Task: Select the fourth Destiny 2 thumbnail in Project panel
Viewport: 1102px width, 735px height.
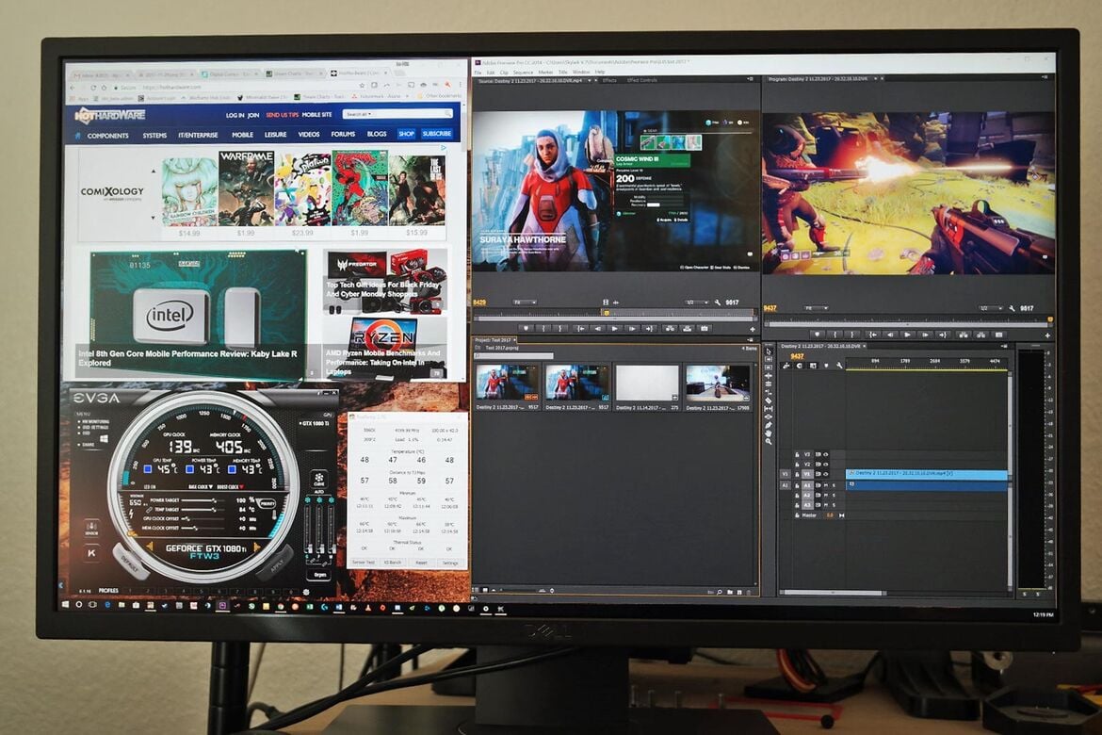Action: click(x=717, y=384)
